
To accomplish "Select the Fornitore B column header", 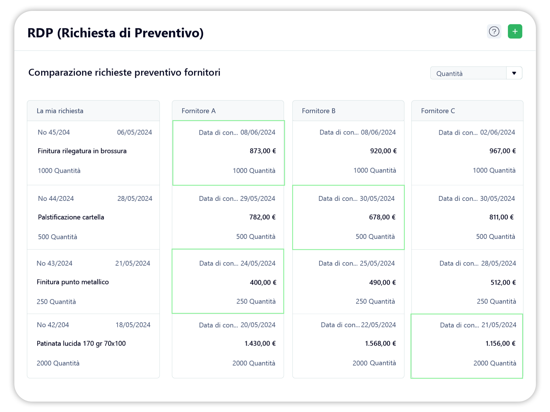I will (348, 111).
